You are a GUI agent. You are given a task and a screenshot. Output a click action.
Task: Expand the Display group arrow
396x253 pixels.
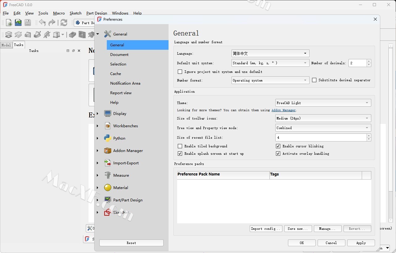tap(98, 113)
